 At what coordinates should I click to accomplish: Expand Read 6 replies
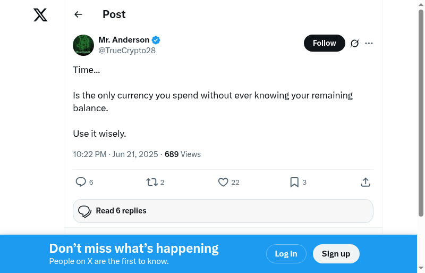tap(223, 211)
